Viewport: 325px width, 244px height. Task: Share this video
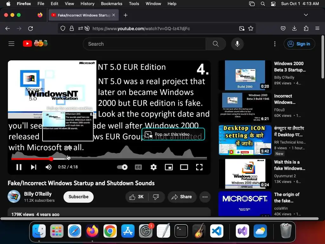coord(182,197)
